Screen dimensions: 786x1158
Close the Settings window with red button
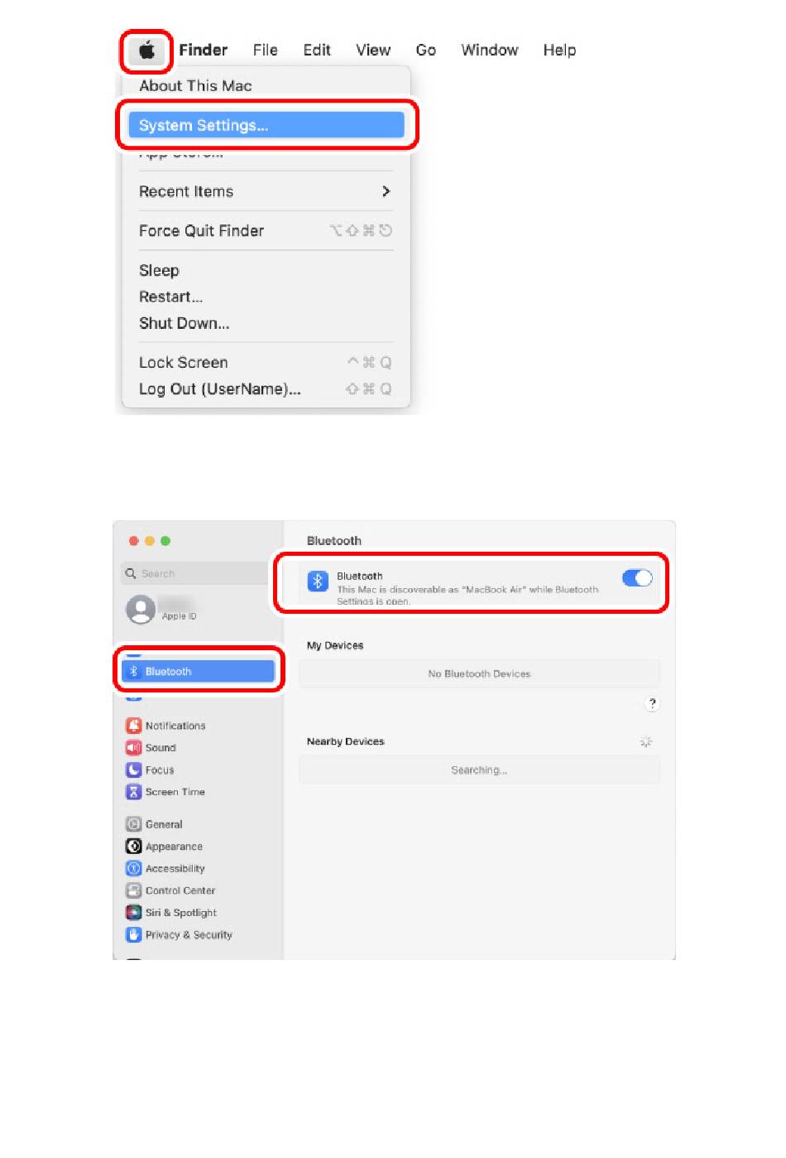133,541
